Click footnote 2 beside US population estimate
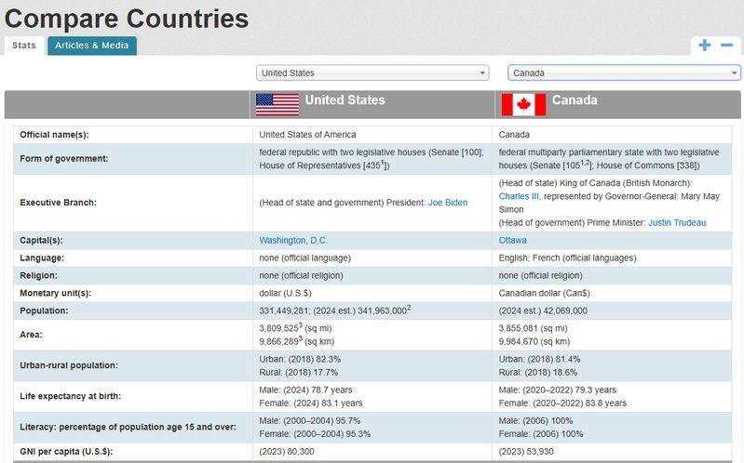 coord(409,308)
